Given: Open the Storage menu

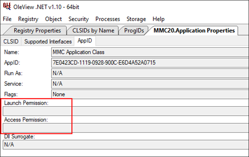Looking at the screenshot, I should [x=136, y=19].
